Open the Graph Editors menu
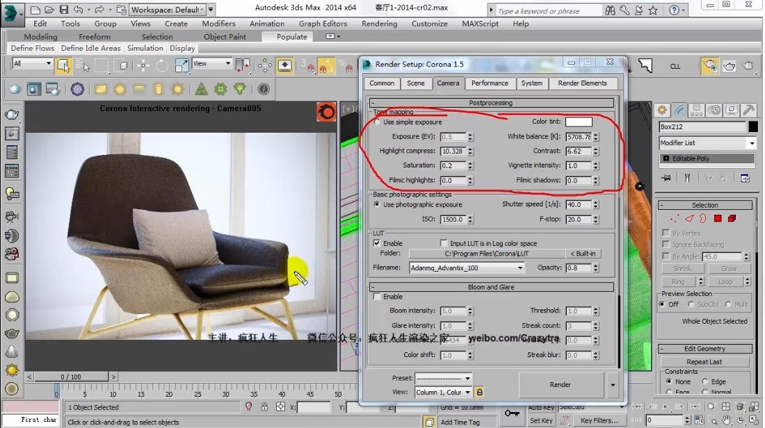This screenshot has width=765, height=428. 323,24
